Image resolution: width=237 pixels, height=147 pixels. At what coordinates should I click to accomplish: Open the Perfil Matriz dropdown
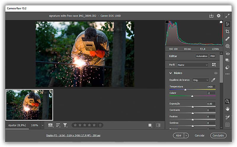click(x=193, y=65)
